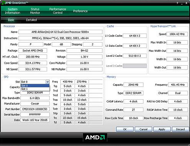Viewport: 190px width, 146px height.
Task: Click the Discard button
Action: (180, 129)
